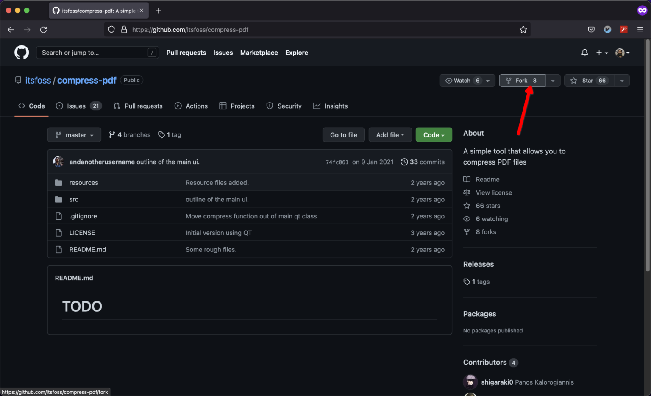Expand the master branch dropdown
The height and width of the screenshot is (396, 651).
tap(74, 135)
